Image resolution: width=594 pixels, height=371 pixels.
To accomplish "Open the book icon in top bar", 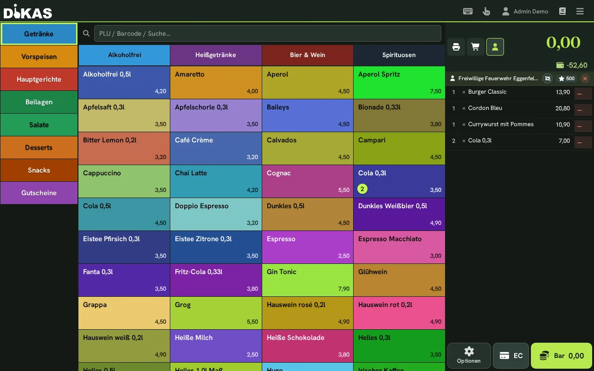I will [562, 11].
